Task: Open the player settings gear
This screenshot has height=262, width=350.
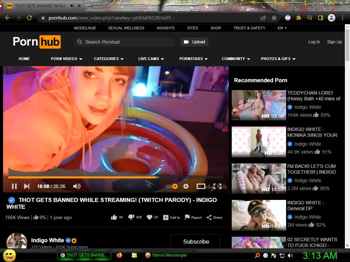Action: coord(186,186)
